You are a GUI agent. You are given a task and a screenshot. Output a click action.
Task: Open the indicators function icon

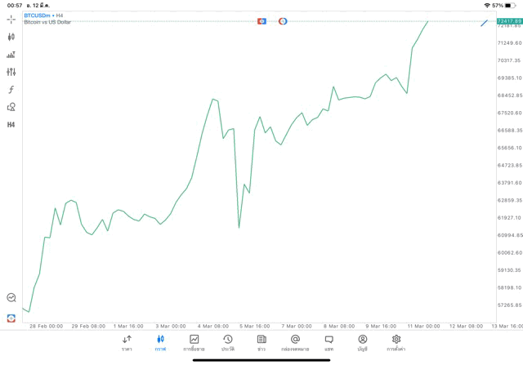(11, 89)
